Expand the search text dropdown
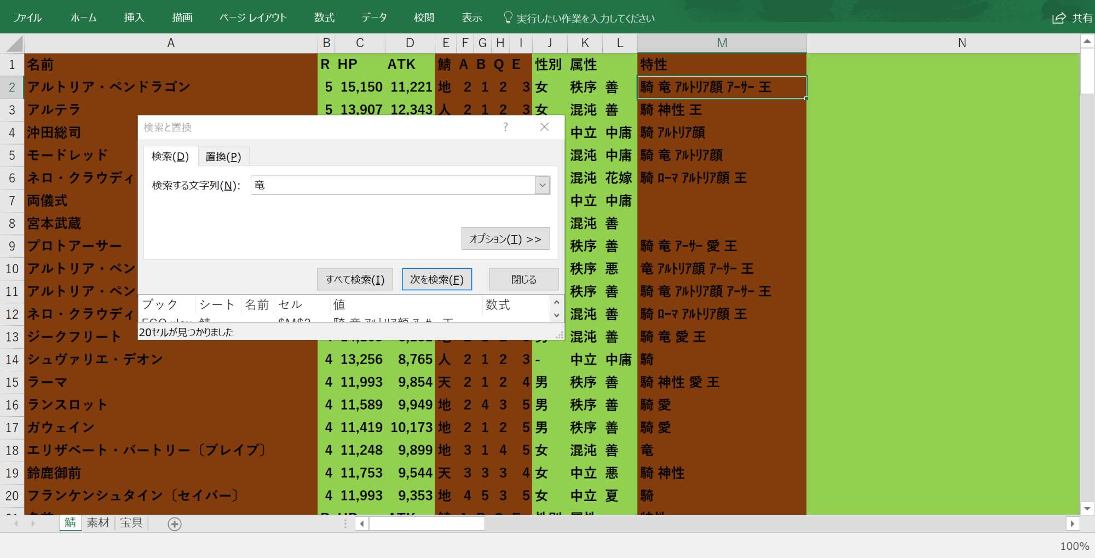This screenshot has width=1095, height=558. [x=542, y=185]
